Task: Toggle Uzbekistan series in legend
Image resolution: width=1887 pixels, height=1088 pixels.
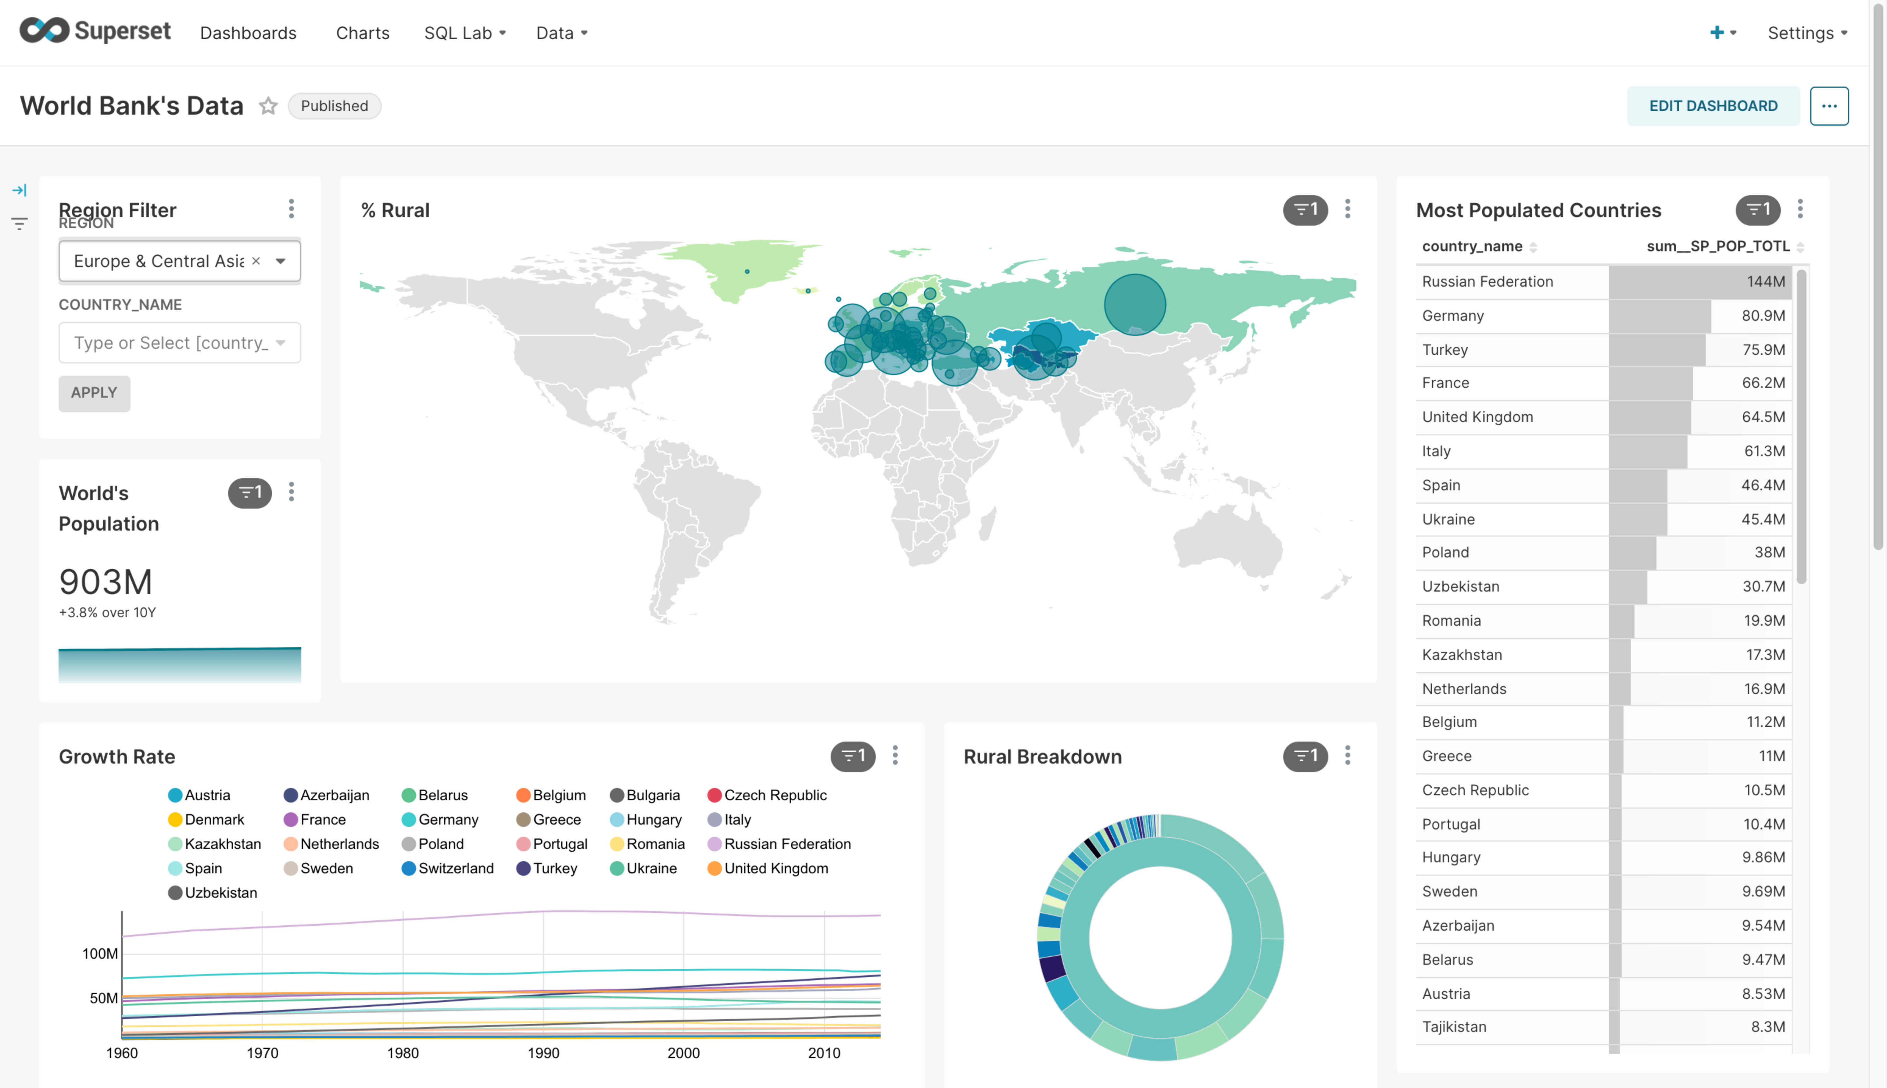Action: click(212, 892)
